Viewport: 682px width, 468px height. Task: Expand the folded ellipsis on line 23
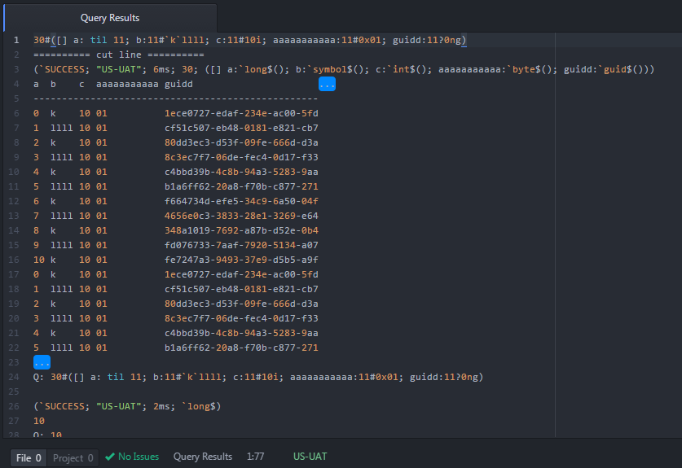[42, 362]
